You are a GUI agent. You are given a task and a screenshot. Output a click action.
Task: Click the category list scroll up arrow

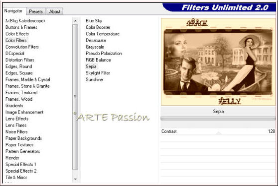point(75,21)
